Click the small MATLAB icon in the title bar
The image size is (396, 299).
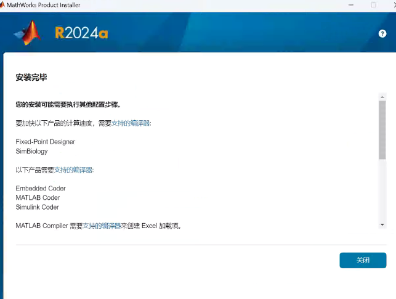[x=4, y=5]
